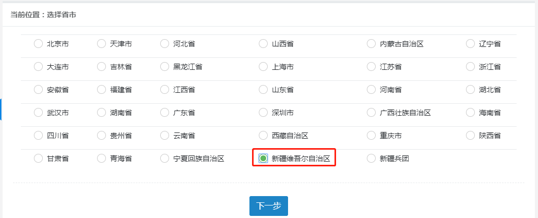
Task: Click the selected 新疆维吾尔自治区 radio button
Action: click(264, 159)
